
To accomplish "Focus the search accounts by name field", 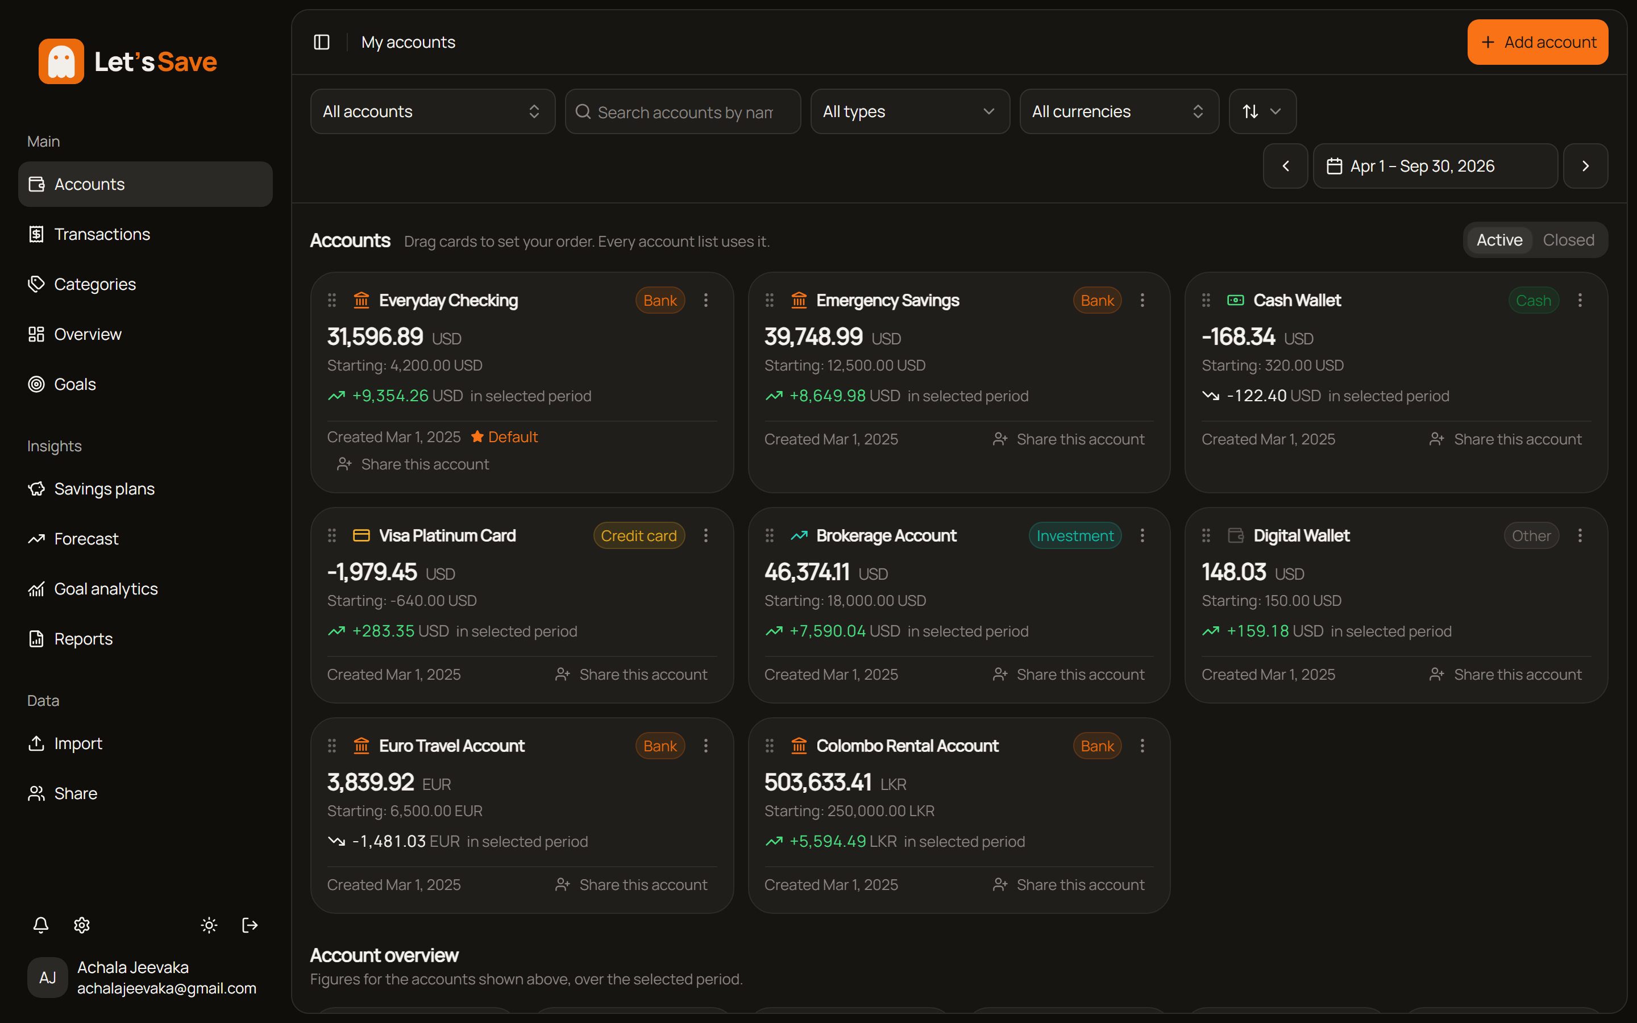I will tap(683, 111).
